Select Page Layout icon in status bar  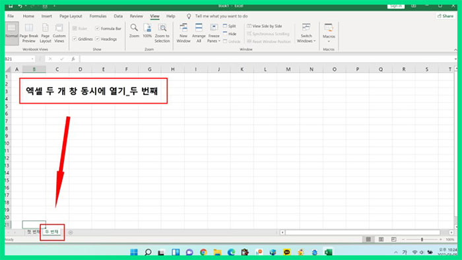point(381,240)
